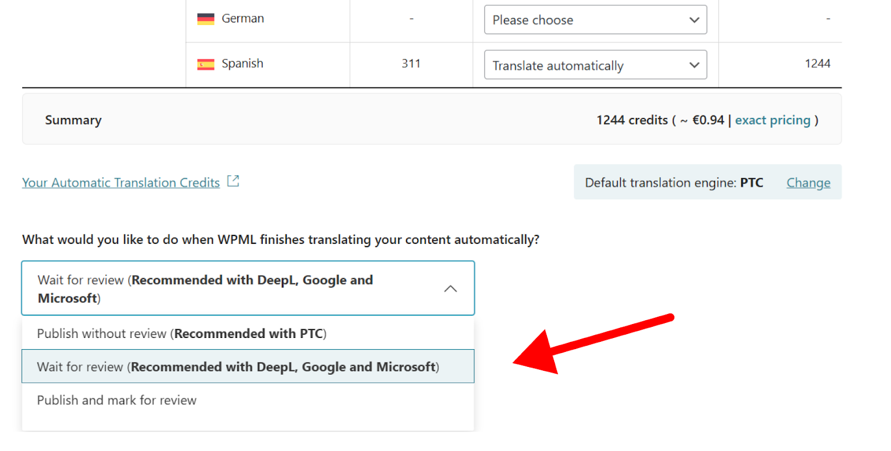This screenshot has height=451, width=891.
Task: Open the "Translate automatically" dropdown for Spanish
Action: click(x=595, y=65)
